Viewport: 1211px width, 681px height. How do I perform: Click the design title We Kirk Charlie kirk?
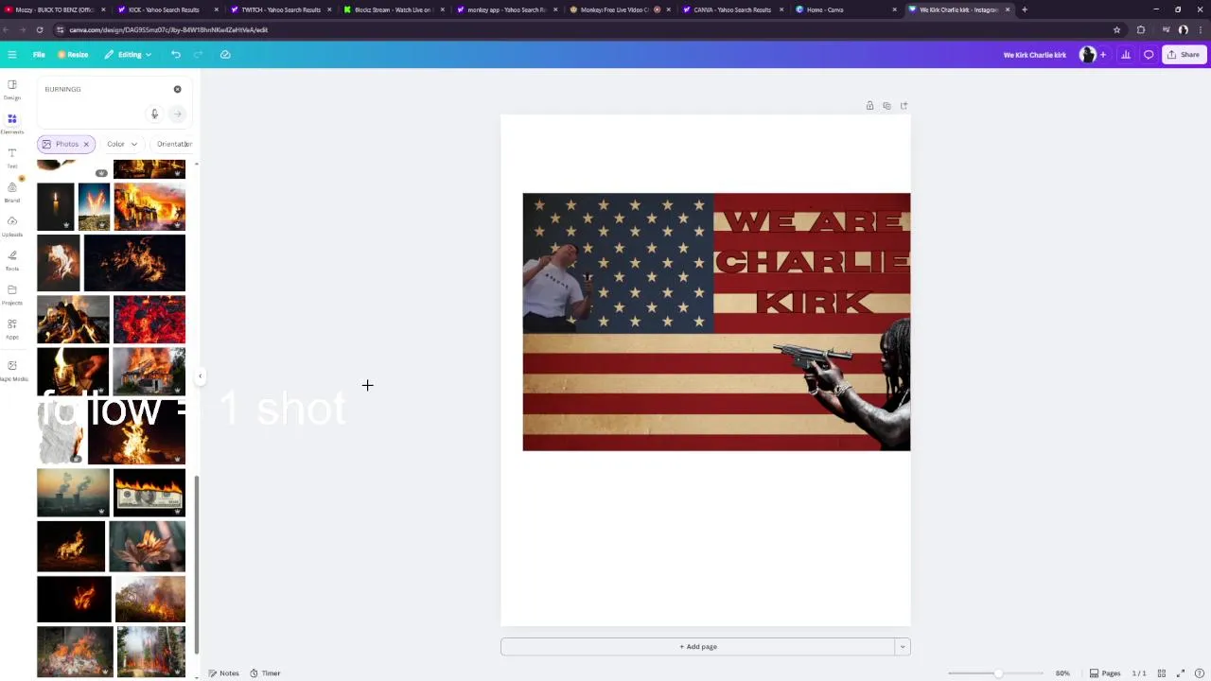pyautogui.click(x=1034, y=55)
